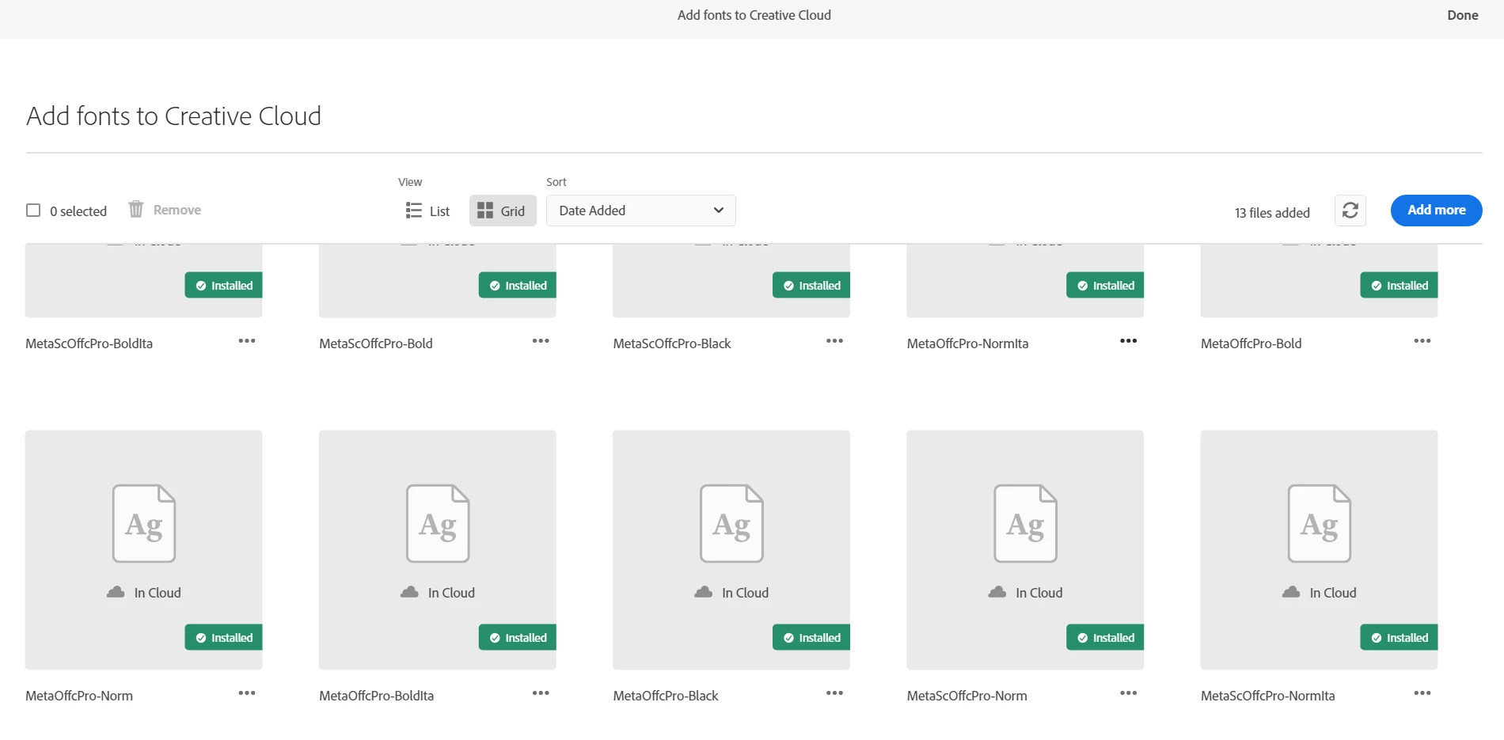Click the MetaOffcPro-Bold font name
This screenshot has width=1504, height=740.
point(1251,343)
